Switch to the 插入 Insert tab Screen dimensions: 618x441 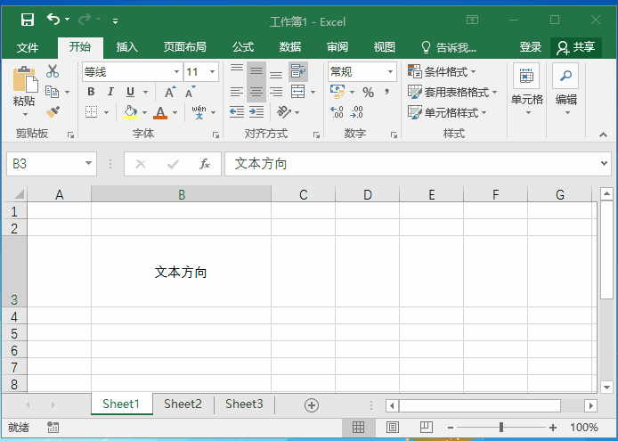pyautogui.click(x=127, y=47)
